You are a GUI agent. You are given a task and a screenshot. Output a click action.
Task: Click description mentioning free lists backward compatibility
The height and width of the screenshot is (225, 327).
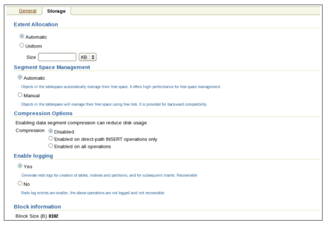tap(114, 104)
